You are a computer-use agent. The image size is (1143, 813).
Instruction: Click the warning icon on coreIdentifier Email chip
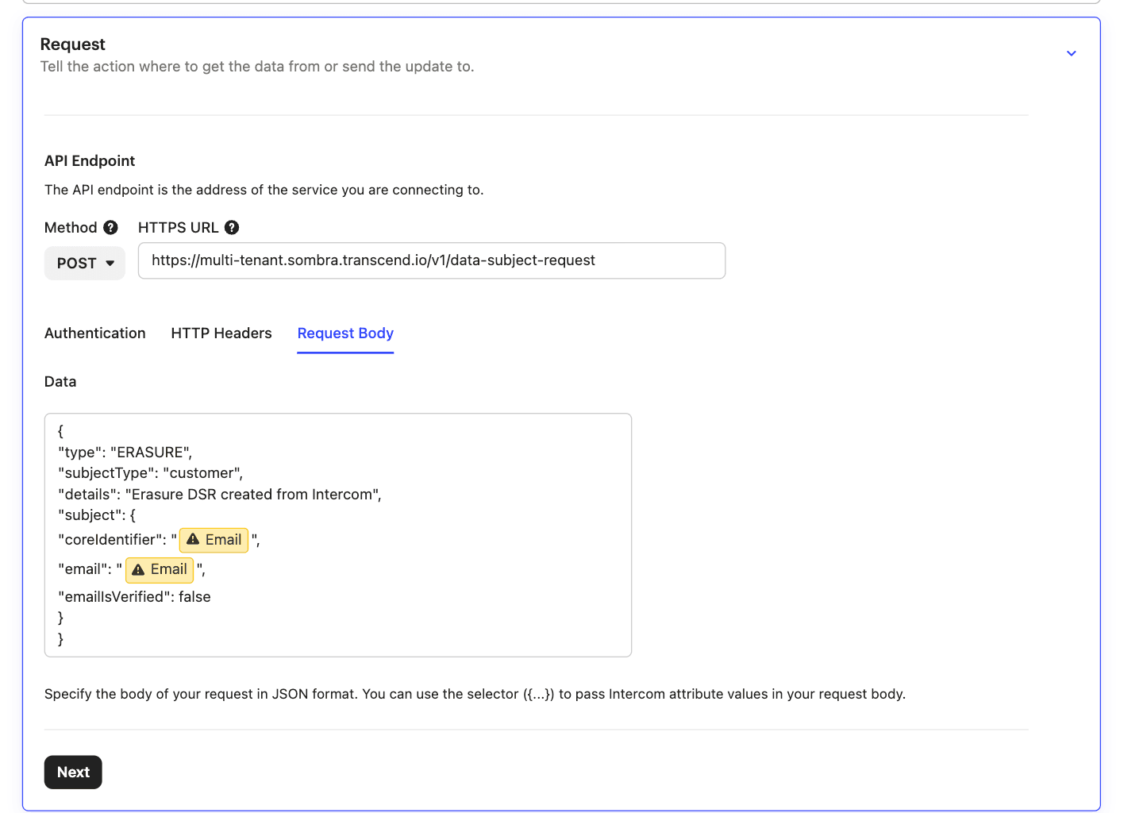(x=193, y=540)
